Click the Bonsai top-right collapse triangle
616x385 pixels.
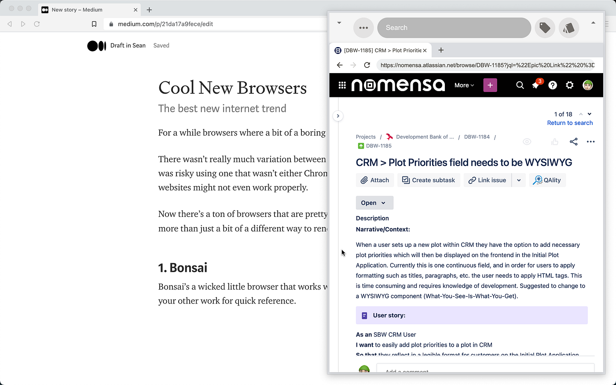click(593, 23)
